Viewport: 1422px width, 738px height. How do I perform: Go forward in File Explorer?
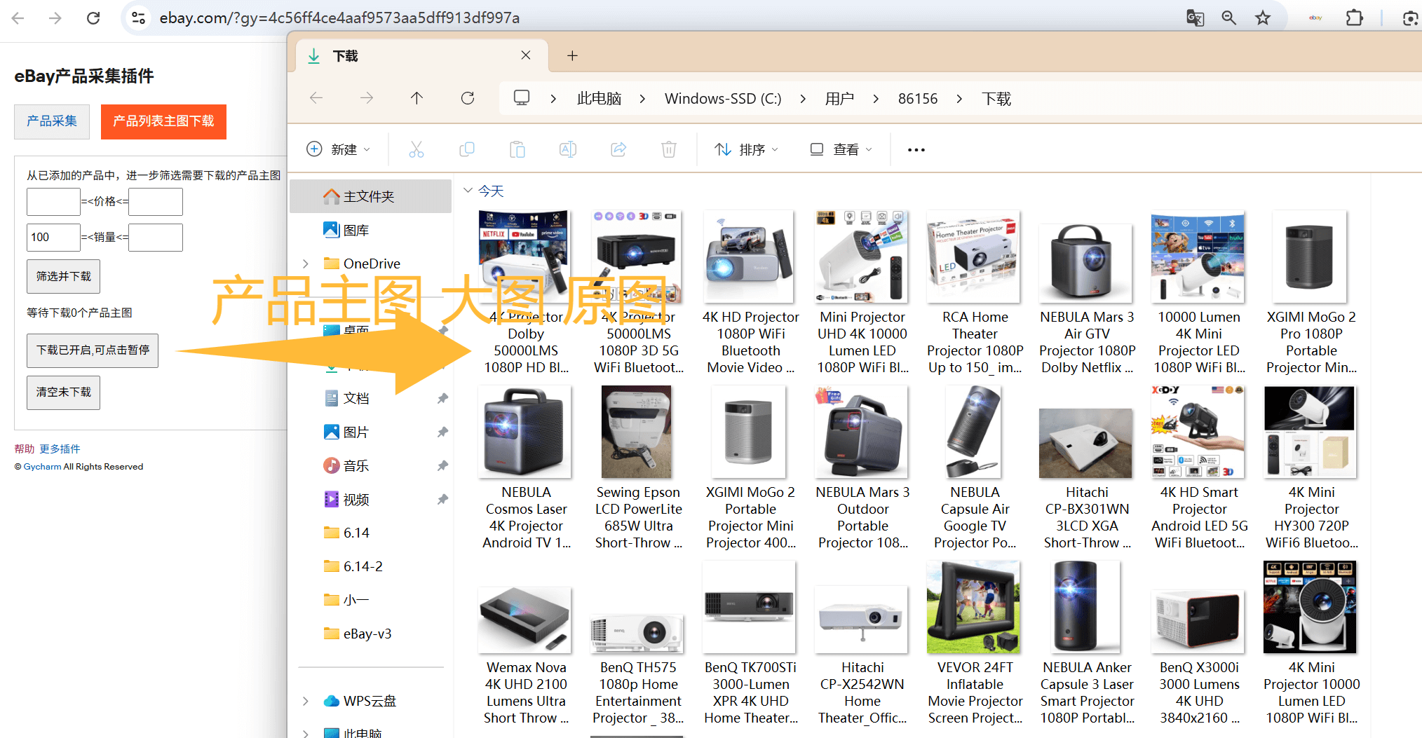pos(367,98)
